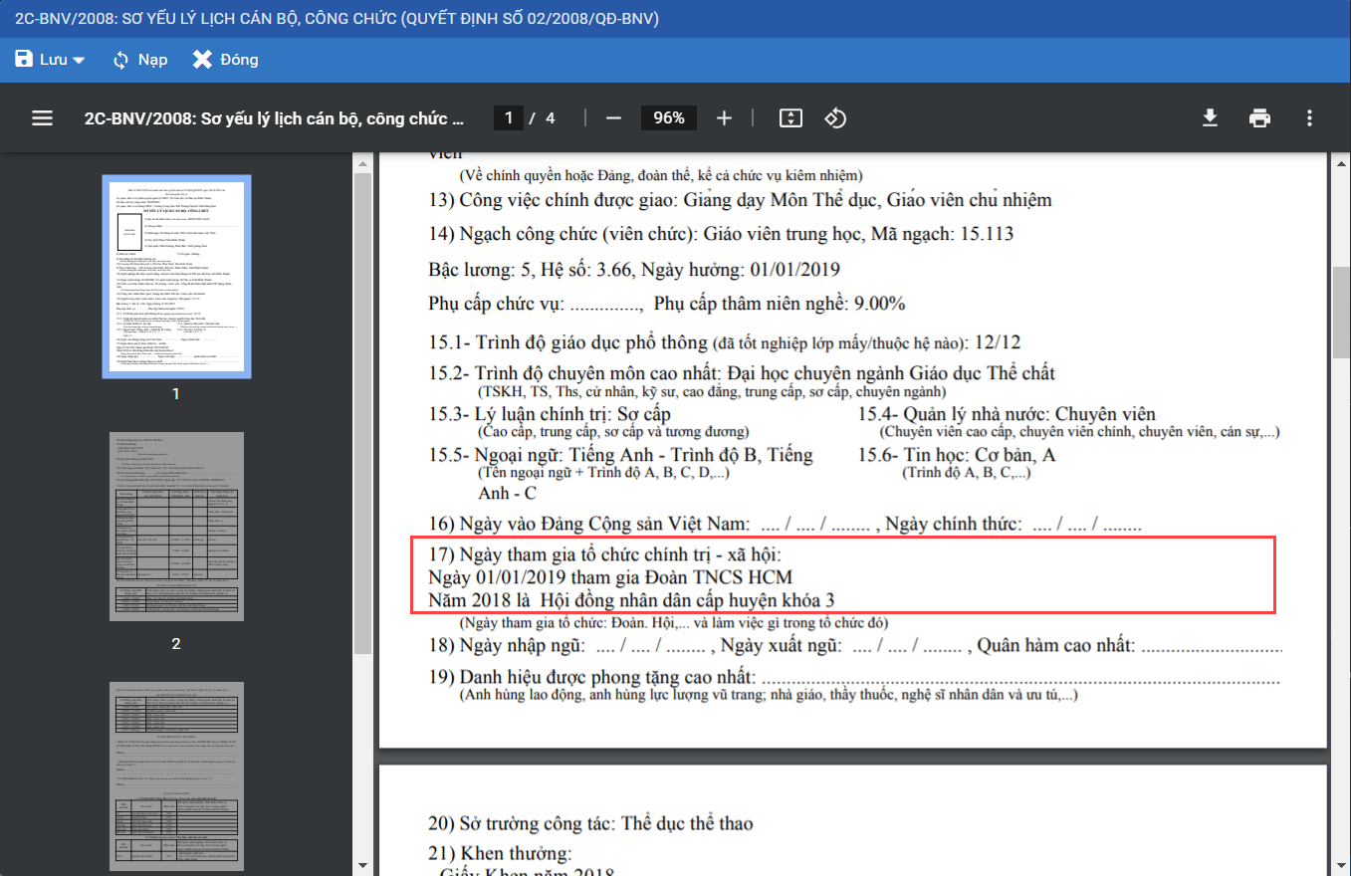The image size is (1351, 876).
Task: Select page 2 thumbnail
Action: click(x=176, y=527)
